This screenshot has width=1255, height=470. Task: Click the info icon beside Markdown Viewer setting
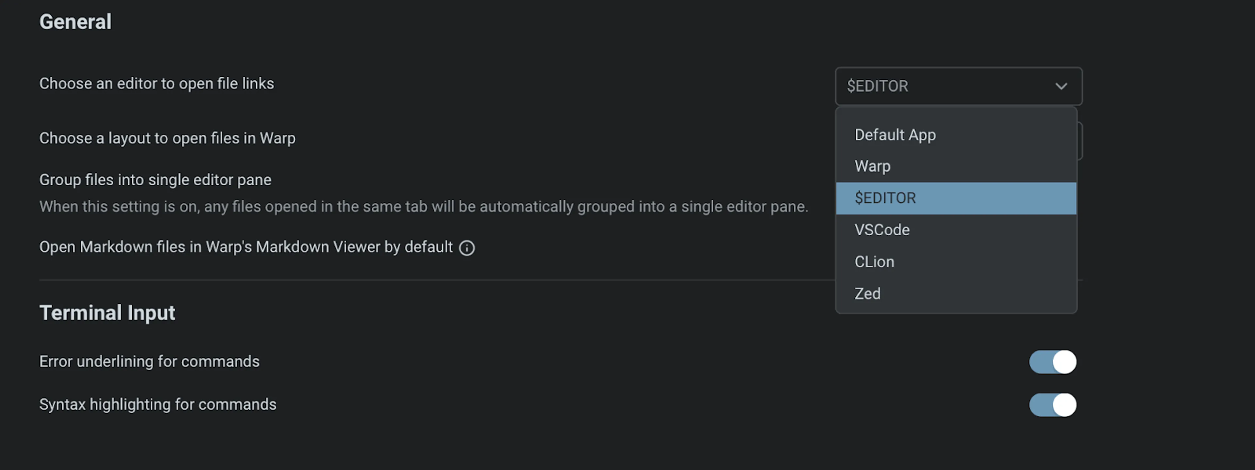[467, 248]
